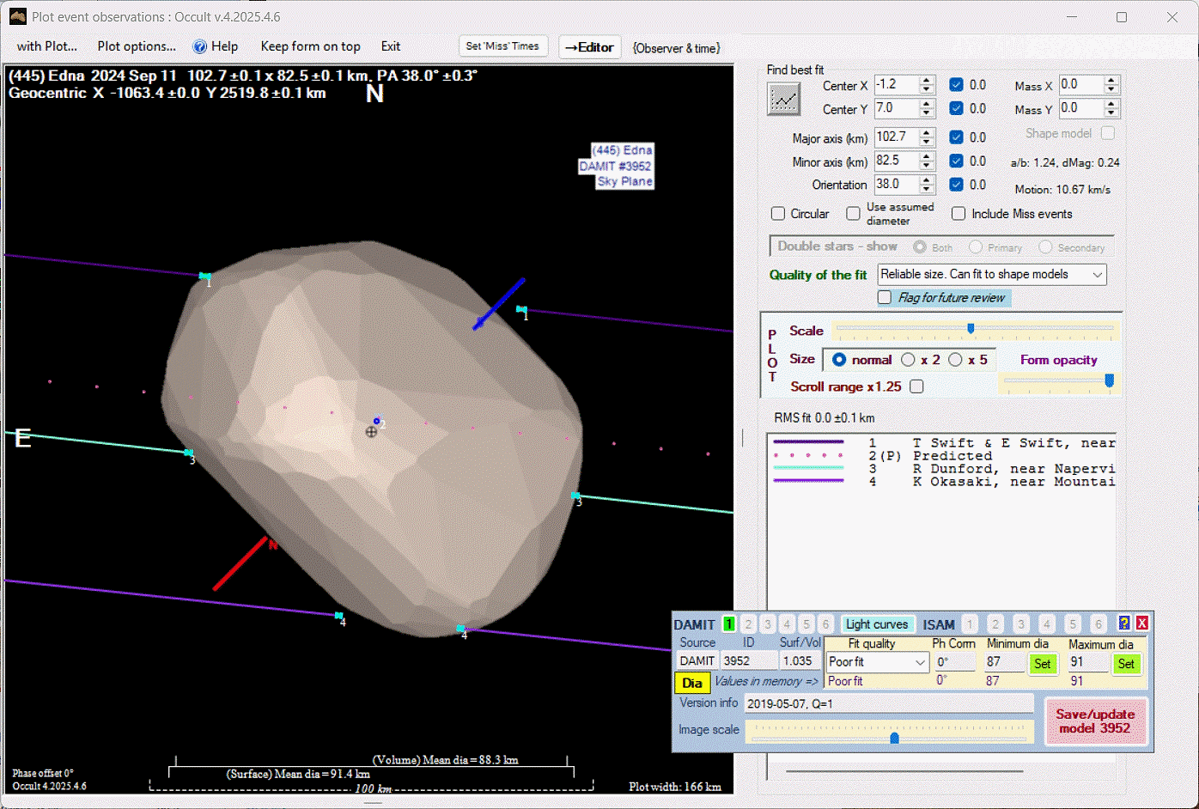The width and height of the screenshot is (1199, 809).
Task: Close the DAMIT panel with red X
Action: (1142, 623)
